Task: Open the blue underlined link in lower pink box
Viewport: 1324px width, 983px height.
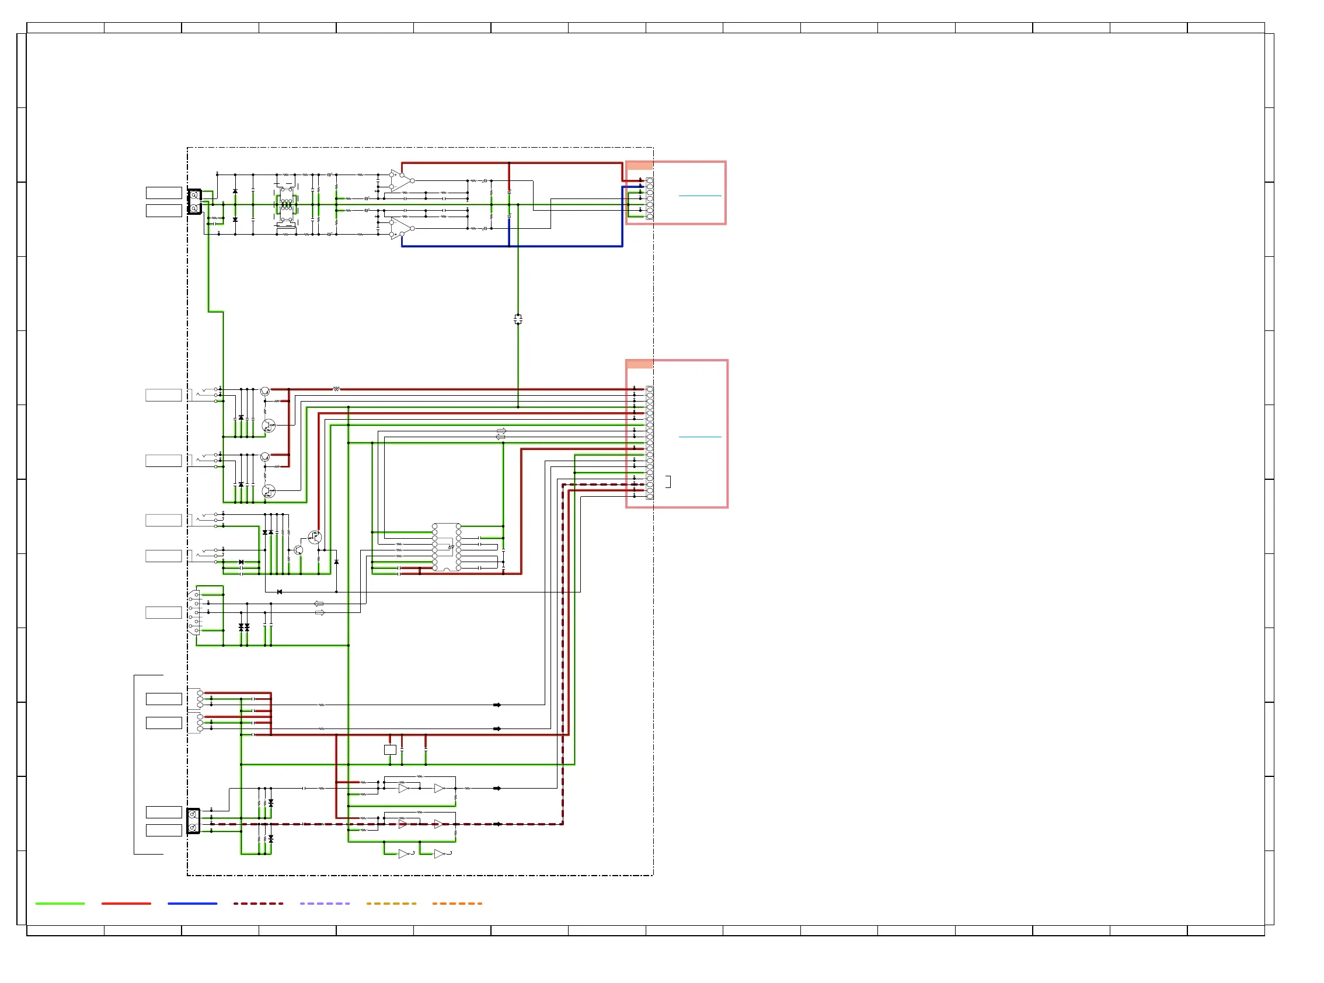Action: coord(700,437)
